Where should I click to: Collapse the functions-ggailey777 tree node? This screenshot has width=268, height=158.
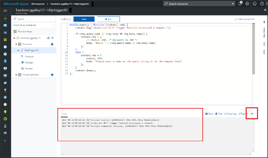pos(14,38)
